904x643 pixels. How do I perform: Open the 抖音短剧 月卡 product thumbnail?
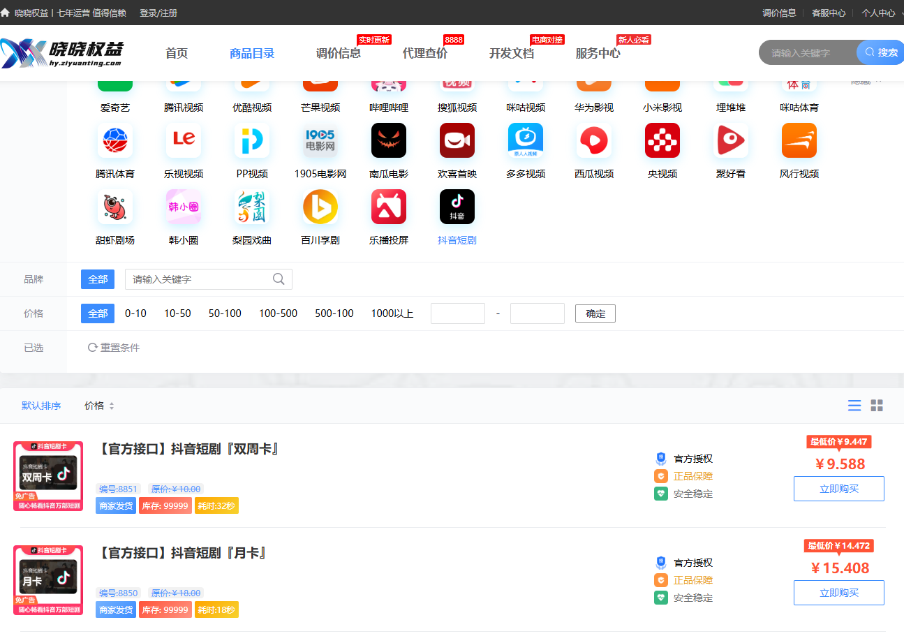48,580
